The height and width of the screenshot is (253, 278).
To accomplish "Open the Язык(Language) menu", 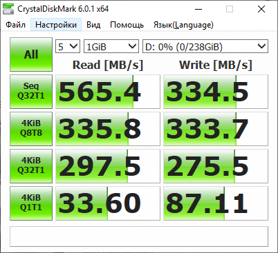I will [x=183, y=25].
